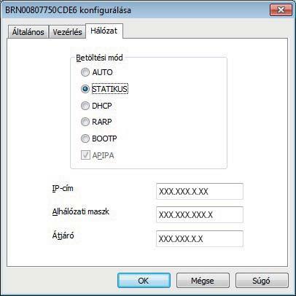This screenshot has height=296, width=296.
Task: Select the Hálózat tab
Action: [x=104, y=31]
